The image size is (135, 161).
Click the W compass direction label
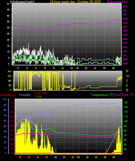(x=127, y=76)
